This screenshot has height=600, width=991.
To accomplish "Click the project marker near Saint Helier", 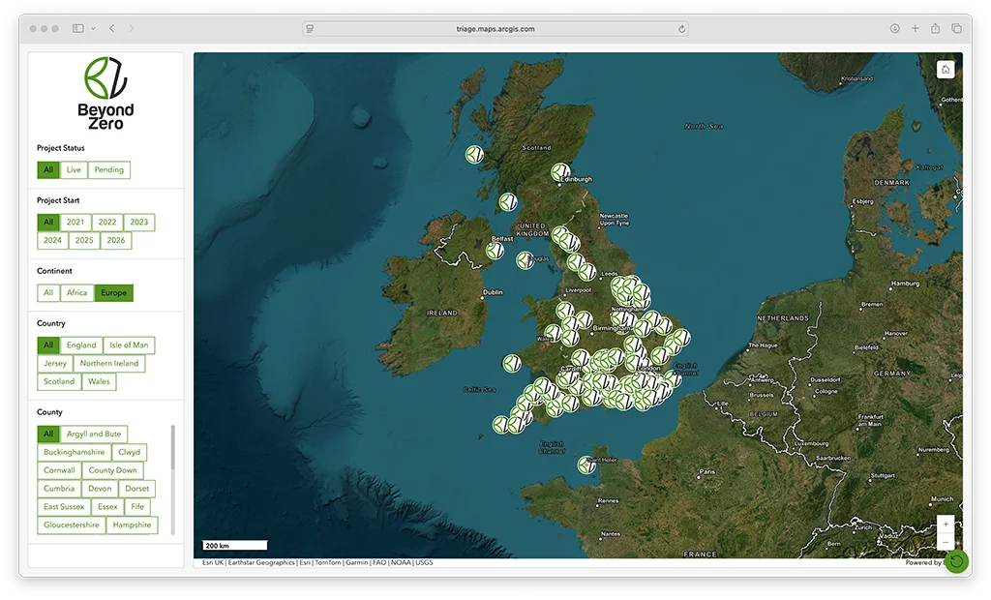I will click(x=586, y=465).
